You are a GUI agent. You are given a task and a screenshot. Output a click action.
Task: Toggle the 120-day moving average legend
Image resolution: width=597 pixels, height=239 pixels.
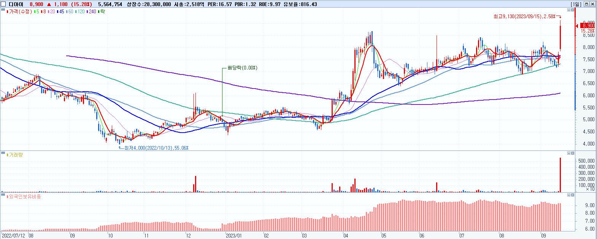click(80, 12)
